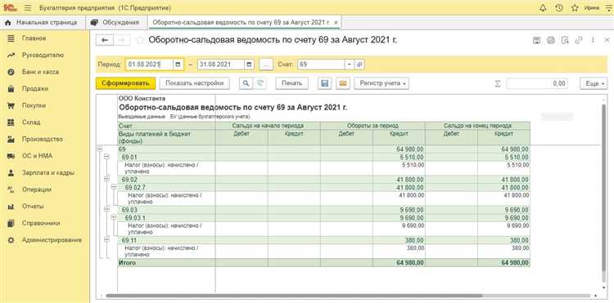Open calendar for end date 31.08.2021

coord(249,65)
